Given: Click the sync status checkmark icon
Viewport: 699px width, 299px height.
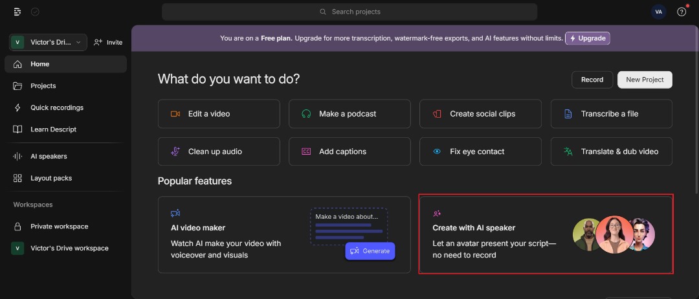Looking at the screenshot, I should click(35, 12).
